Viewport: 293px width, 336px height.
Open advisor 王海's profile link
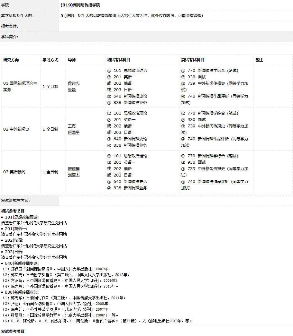tap(72, 126)
